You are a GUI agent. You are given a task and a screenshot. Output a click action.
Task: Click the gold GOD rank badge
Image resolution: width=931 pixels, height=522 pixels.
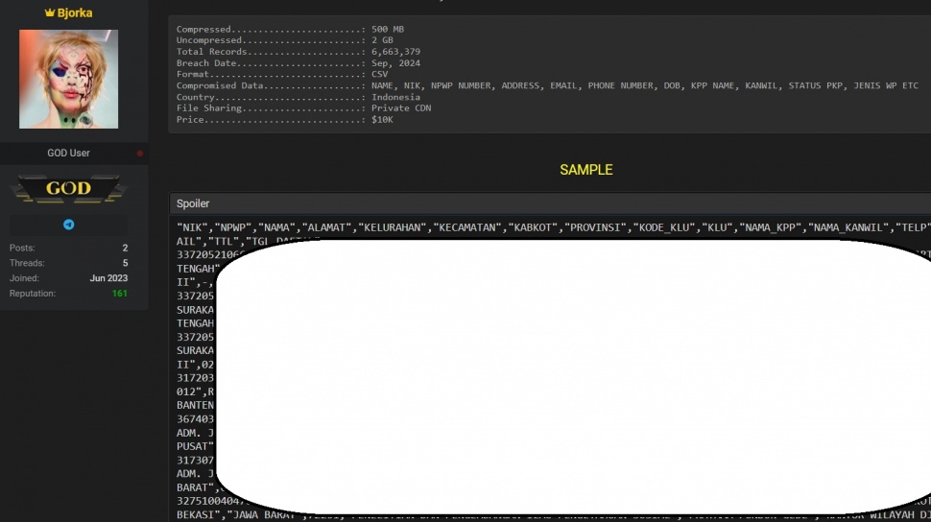(68, 188)
